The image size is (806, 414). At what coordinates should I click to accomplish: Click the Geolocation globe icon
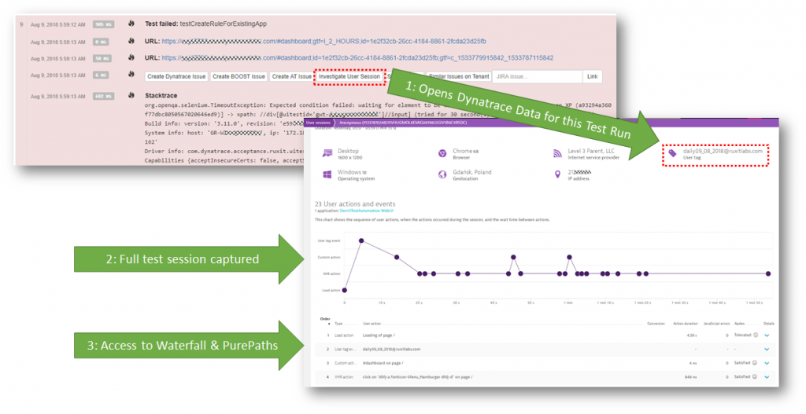[442, 175]
